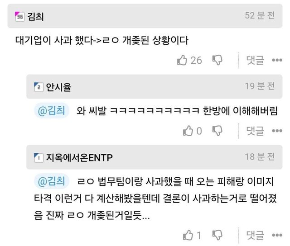The image size is (290, 246).
Task: Open @김치 mention in 지옥에서온ENTP's reply
Action: 52,181
